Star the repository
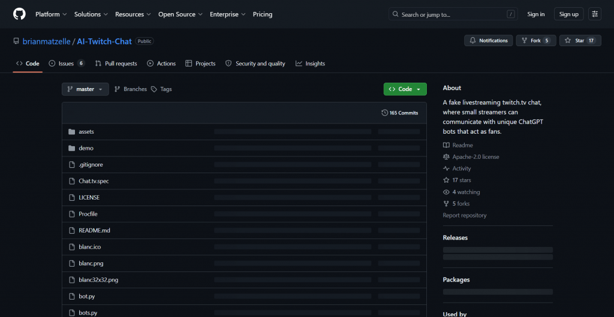This screenshot has width=614, height=317. tap(580, 41)
